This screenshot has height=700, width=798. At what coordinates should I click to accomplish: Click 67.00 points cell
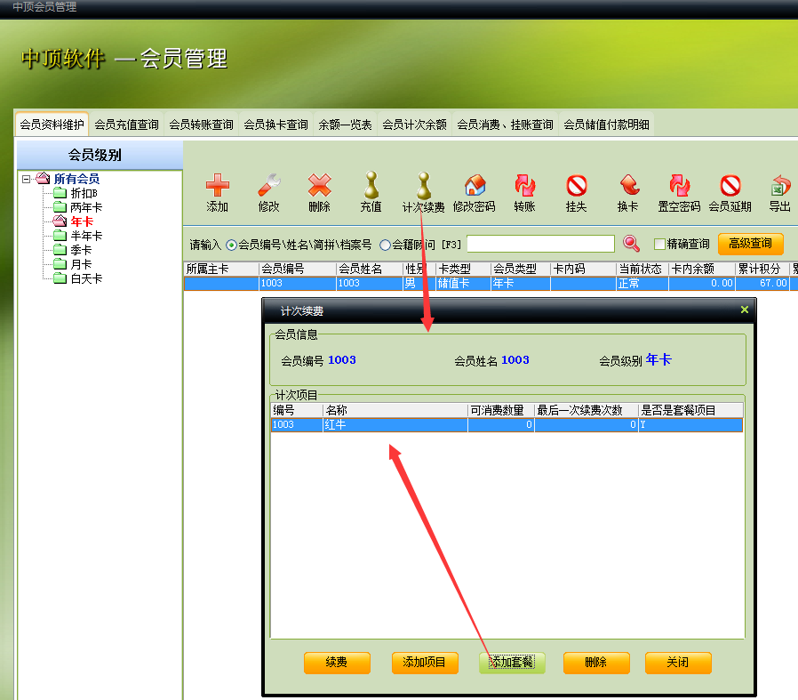(x=762, y=283)
